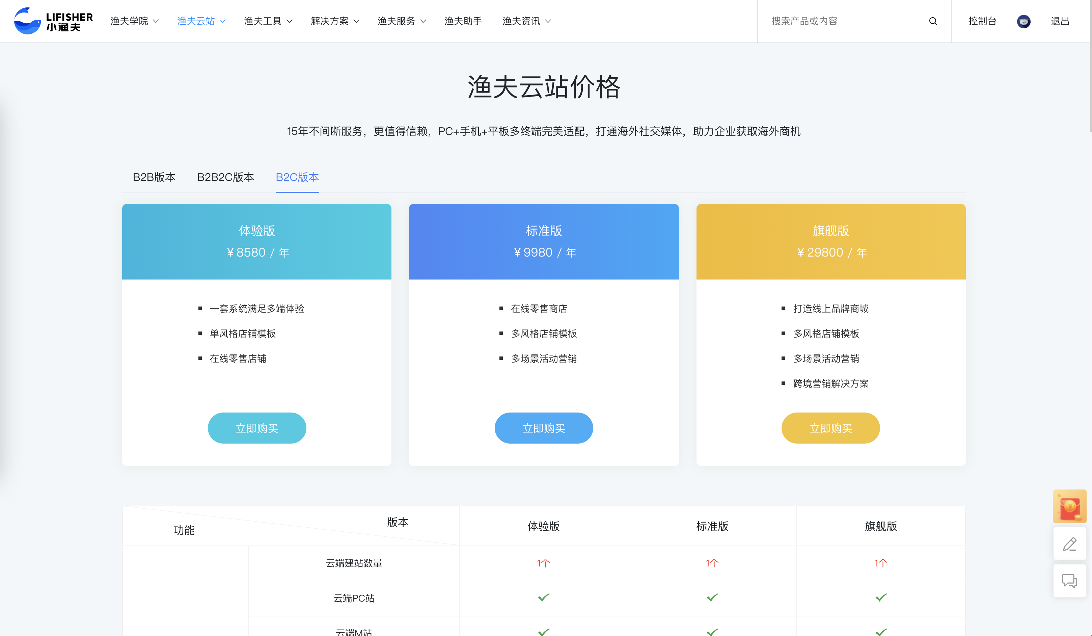1092x636 pixels.
Task: Select the B2C版本 tab
Action: point(297,177)
